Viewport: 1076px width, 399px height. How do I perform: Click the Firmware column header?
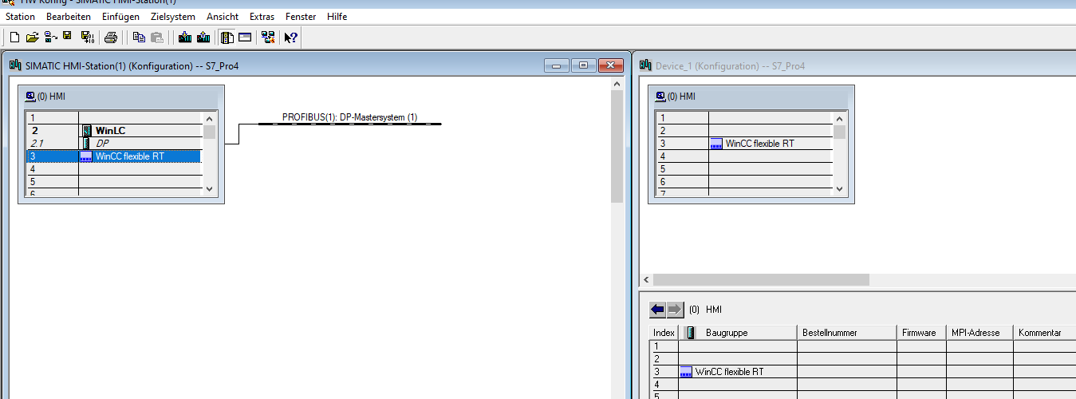[x=921, y=333]
